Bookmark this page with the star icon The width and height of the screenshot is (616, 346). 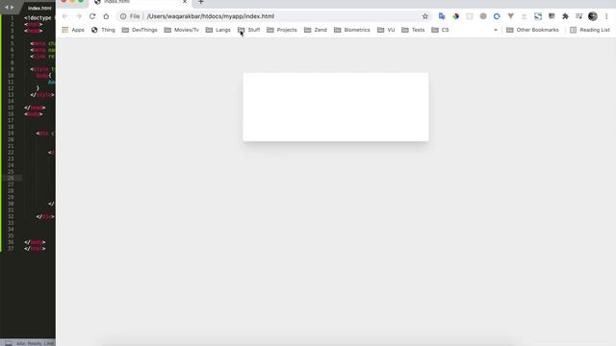coord(425,16)
